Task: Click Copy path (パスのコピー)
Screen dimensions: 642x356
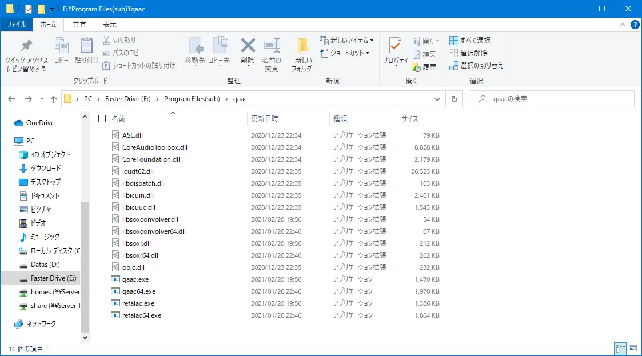Action: [123, 53]
